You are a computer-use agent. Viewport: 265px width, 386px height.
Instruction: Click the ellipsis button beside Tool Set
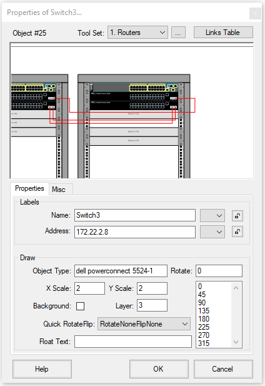(178, 33)
